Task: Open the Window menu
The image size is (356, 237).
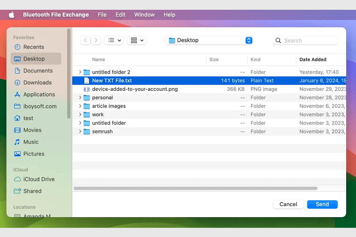Action: coord(145,15)
